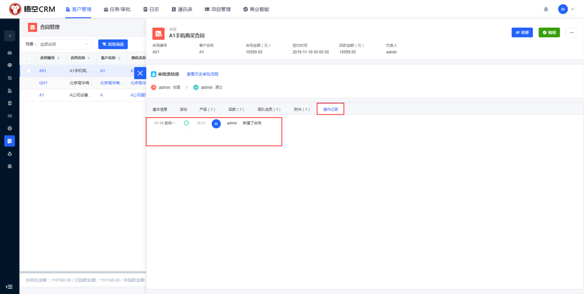Click the plus quick-create sidebar icon

point(10,36)
